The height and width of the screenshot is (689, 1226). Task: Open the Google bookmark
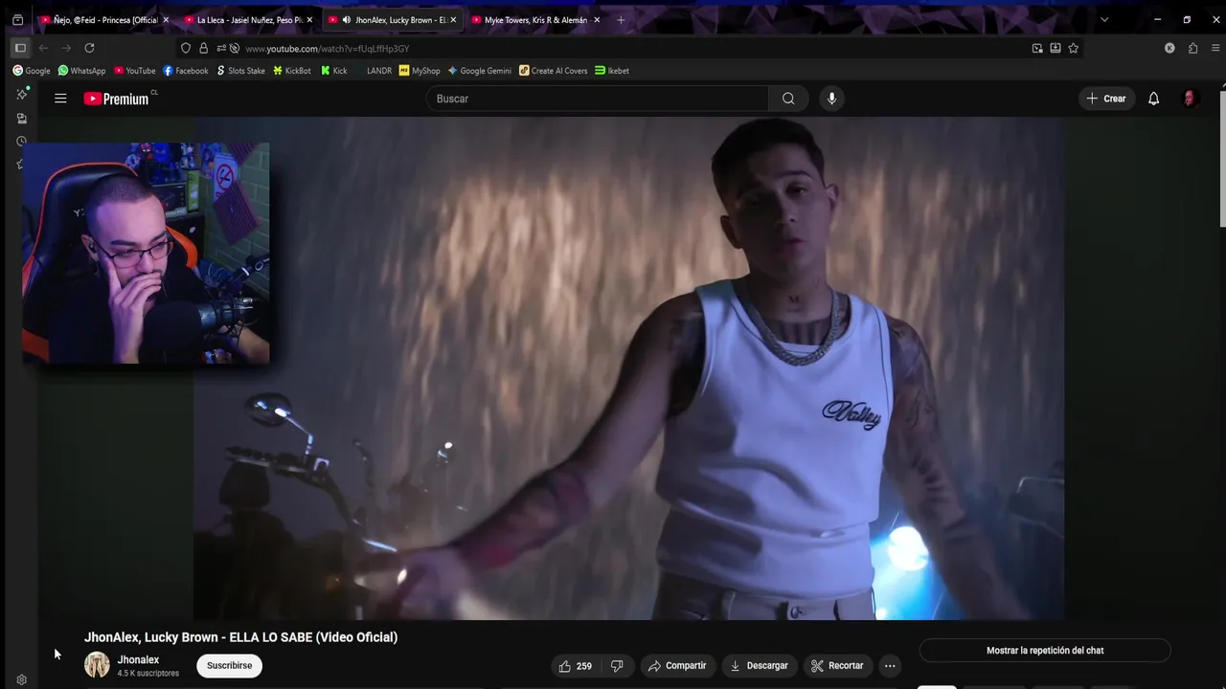coord(31,70)
